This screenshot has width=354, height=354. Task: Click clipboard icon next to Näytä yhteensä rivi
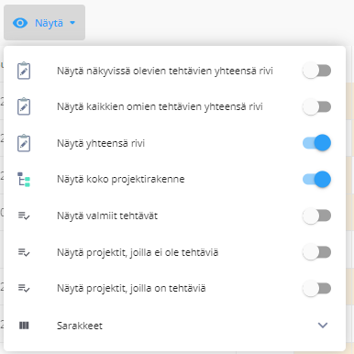(x=24, y=143)
